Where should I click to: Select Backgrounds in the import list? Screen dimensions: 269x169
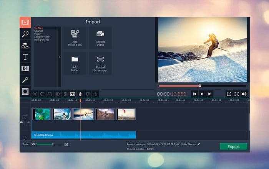(x=42, y=39)
